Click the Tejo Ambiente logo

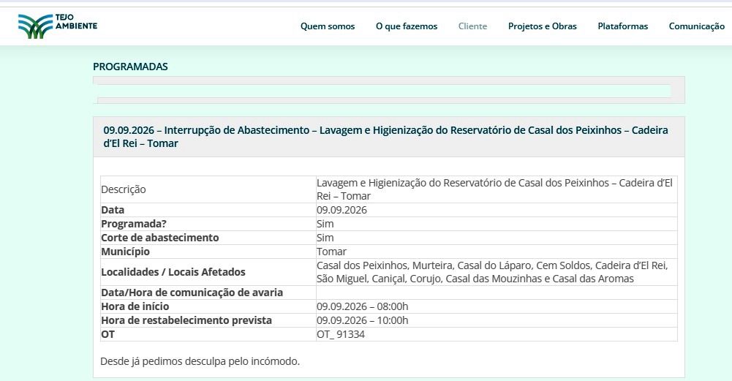[58, 26]
